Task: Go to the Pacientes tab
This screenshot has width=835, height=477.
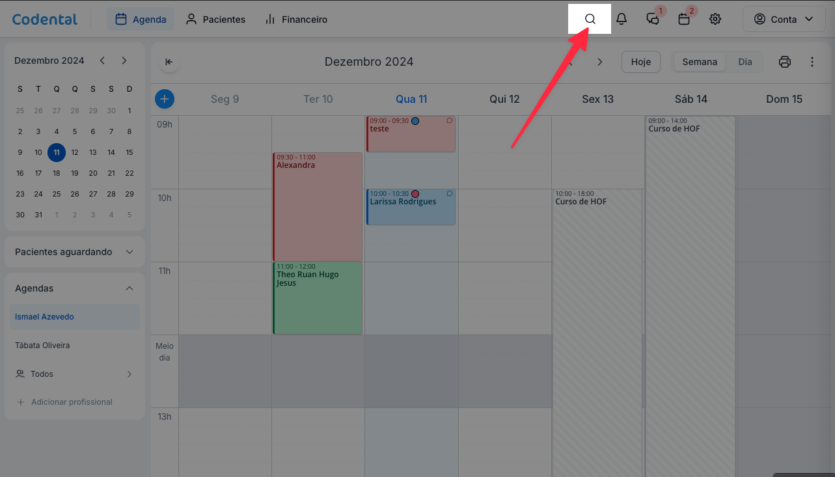Action: [x=215, y=20]
